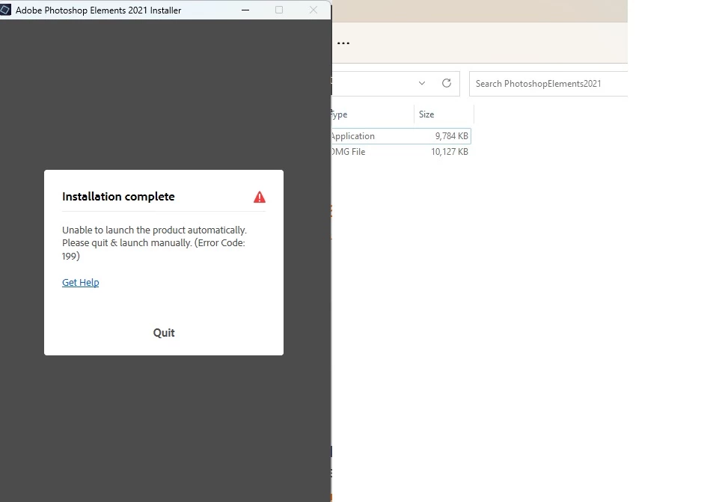Select the Application file row
Image resolution: width=716 pixels, height=502 pixels.
coord(401,136)
